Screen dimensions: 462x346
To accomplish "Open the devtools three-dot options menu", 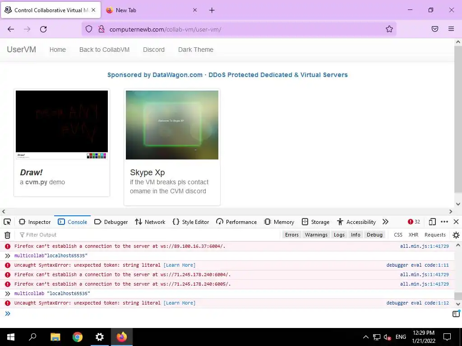I will (444, 222).
